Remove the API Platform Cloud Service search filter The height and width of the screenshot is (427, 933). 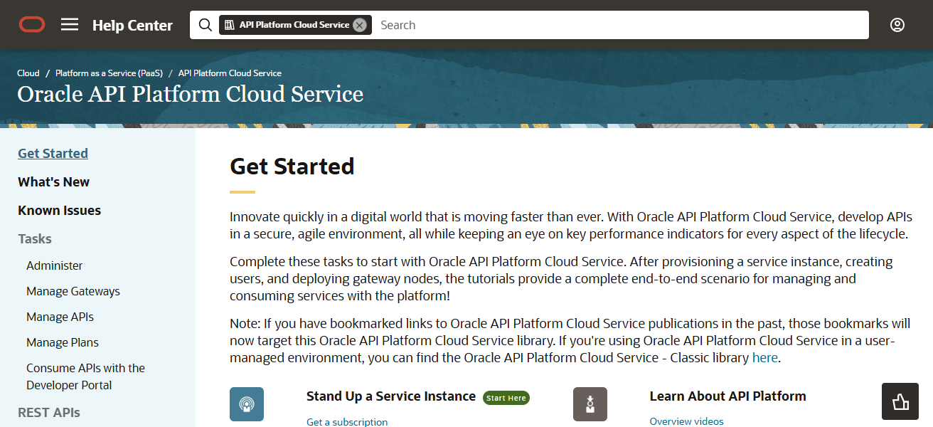[360, 23]
